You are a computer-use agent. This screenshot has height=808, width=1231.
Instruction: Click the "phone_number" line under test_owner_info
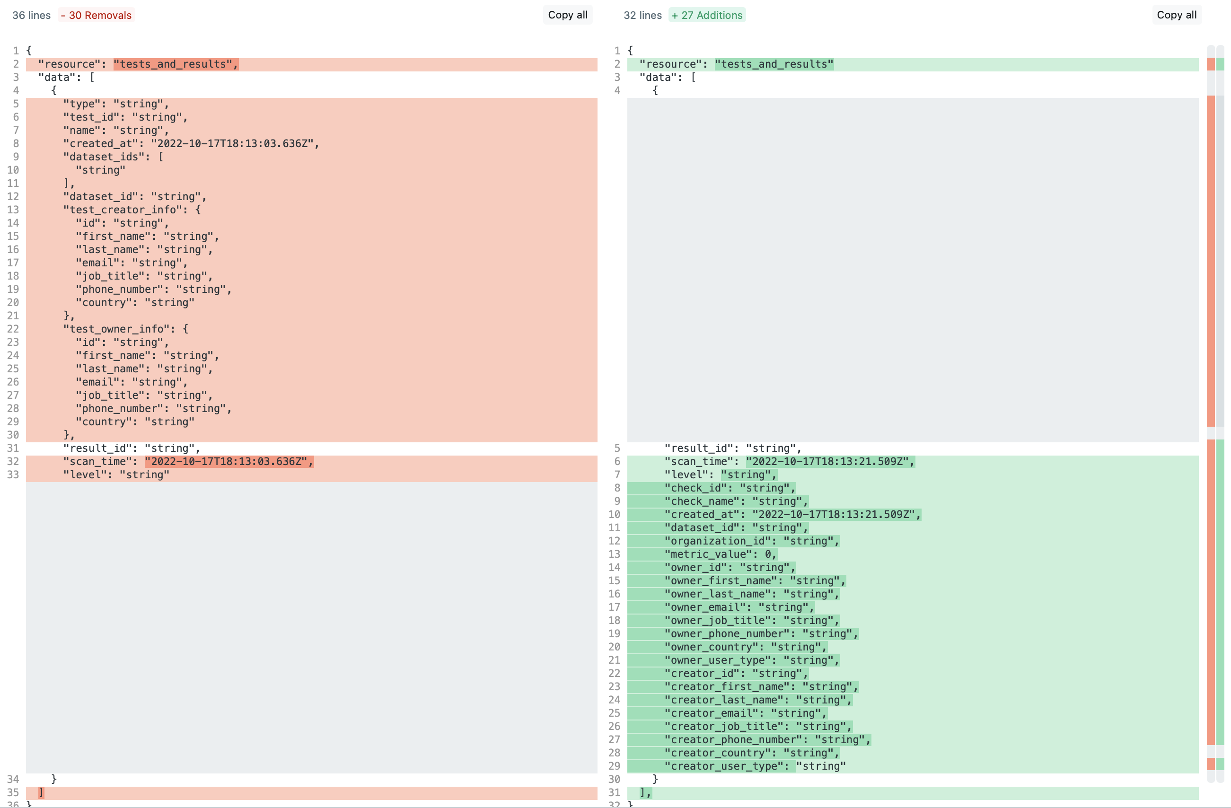tap(154, 409)
